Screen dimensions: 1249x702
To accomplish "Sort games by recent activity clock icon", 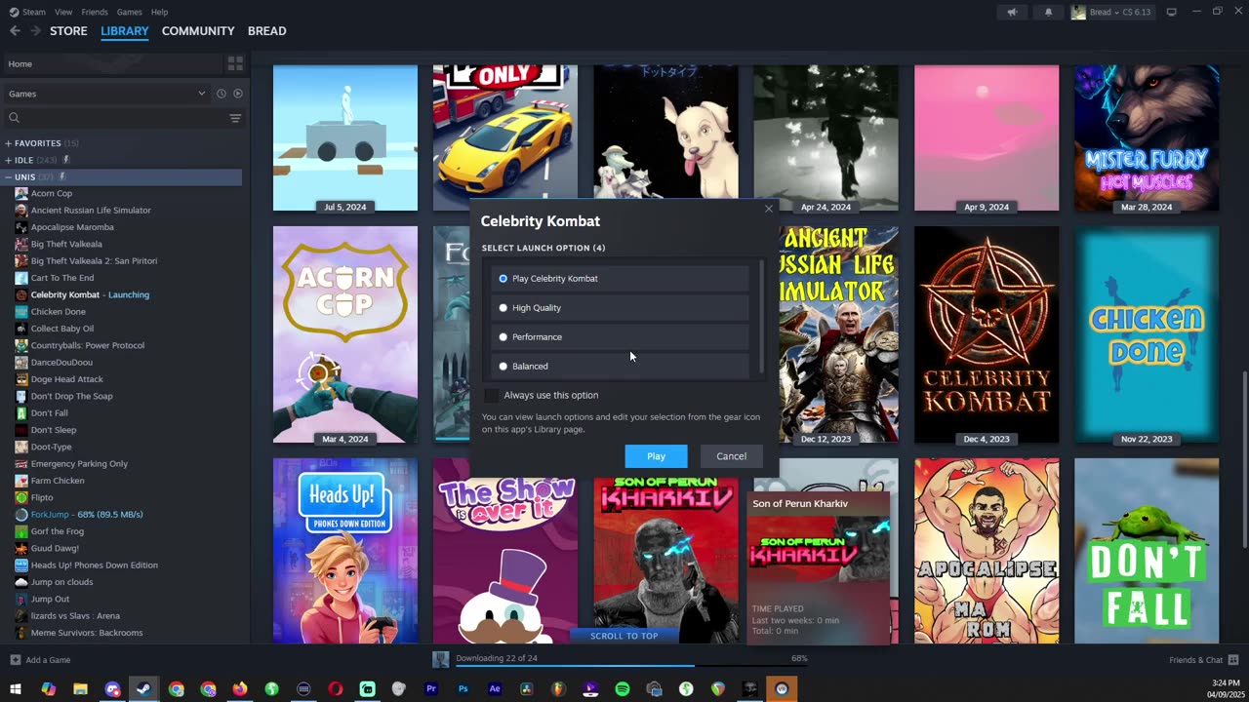I will point(222,94).
